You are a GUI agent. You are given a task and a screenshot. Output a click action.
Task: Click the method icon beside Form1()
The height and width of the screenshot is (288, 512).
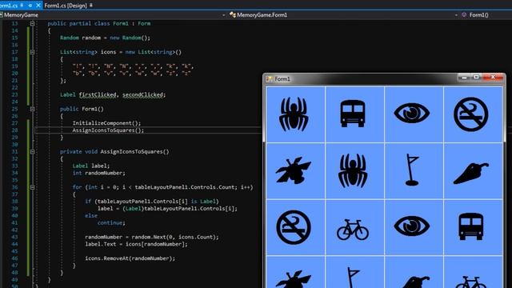click(464, 14)
